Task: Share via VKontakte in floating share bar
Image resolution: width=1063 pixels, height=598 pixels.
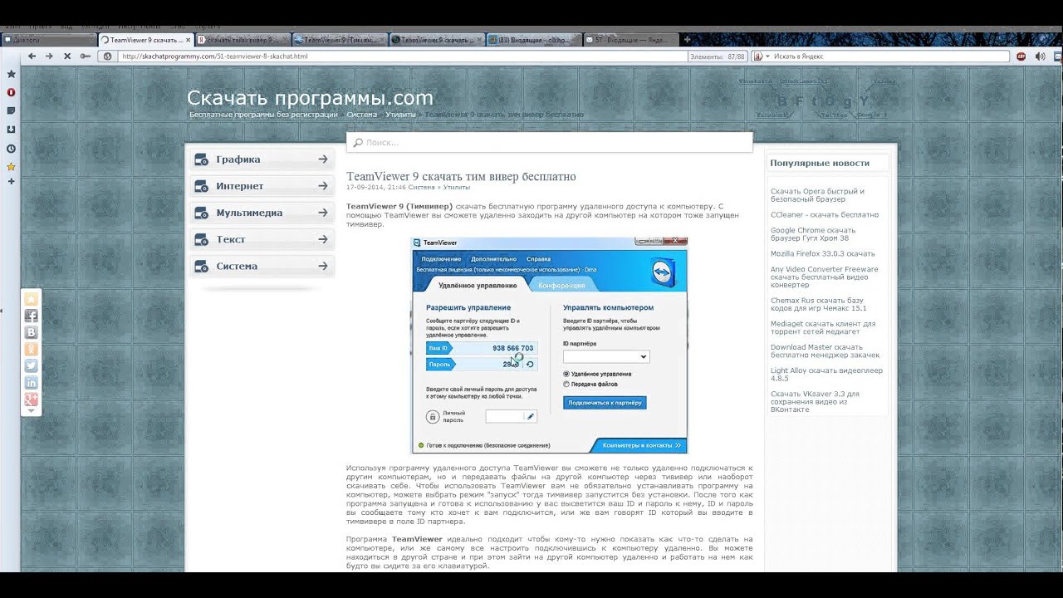Action: click(x=31, y=332)
